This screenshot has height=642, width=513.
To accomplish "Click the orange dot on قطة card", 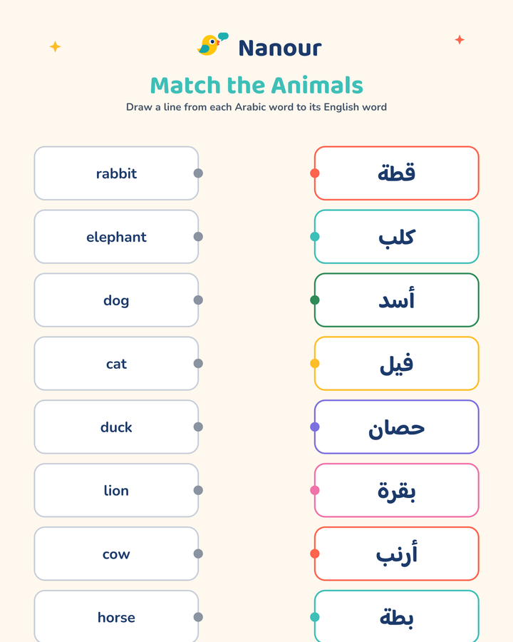I will pos(315,173).
